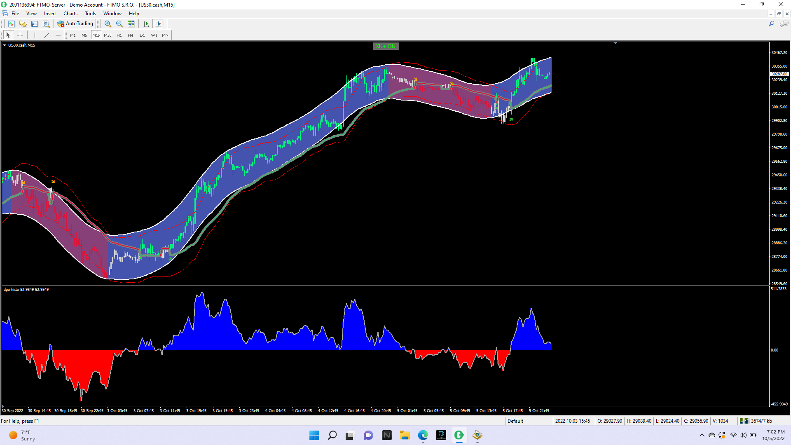
Task: Toggle chart Auto Scroll button
Action: [x=146, y=24]
